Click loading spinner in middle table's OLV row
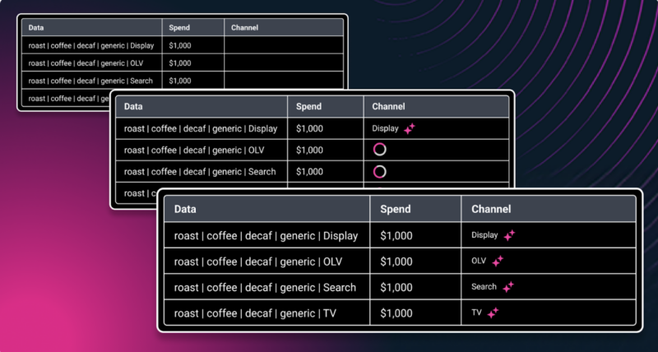This screenshot has width=658, height=352. (379, 150)
